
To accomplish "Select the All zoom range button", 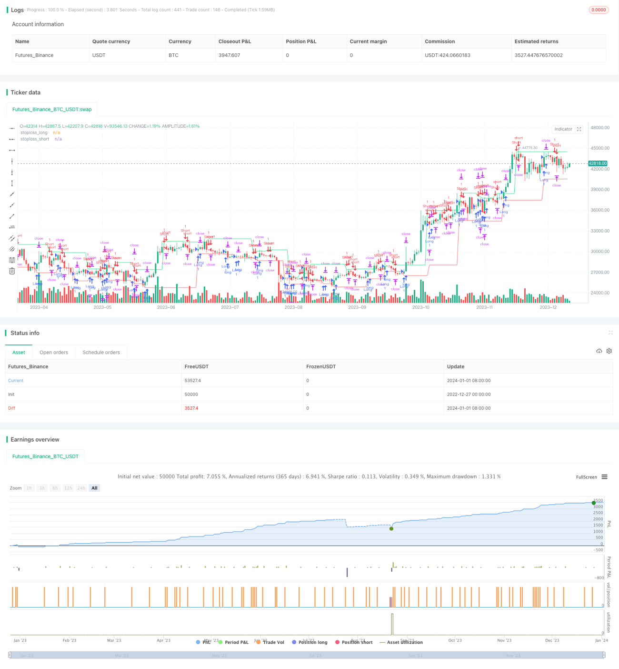I will [94, 488].
